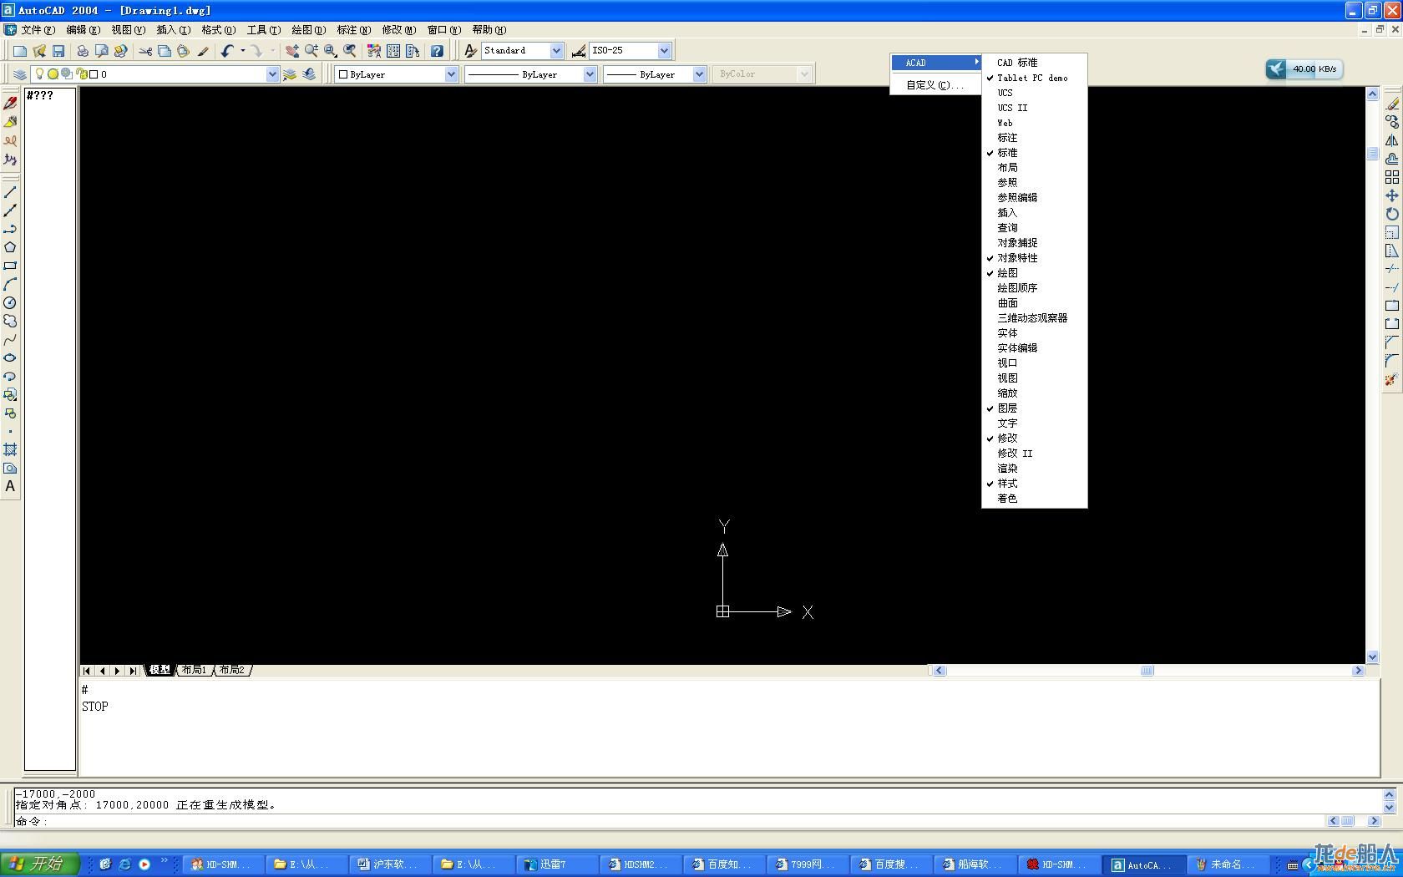Open the ByLayer lineweight dropdown
The width and height of the screenshot is (1403, 877).
pyautogui.click(x=700, y=74)
